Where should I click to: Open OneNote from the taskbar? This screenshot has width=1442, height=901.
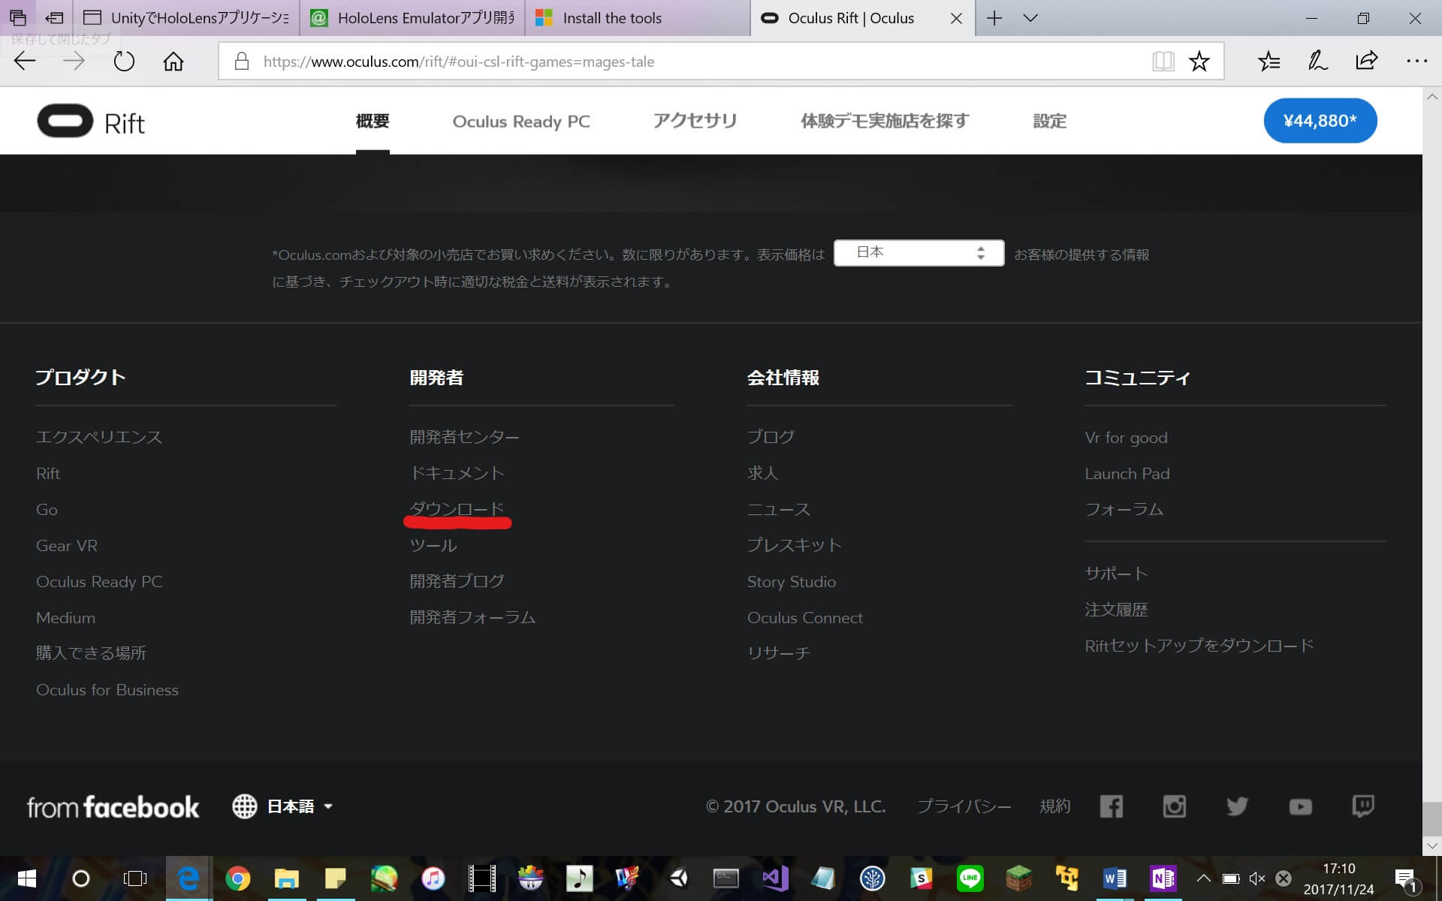[x=1163, y=878]
